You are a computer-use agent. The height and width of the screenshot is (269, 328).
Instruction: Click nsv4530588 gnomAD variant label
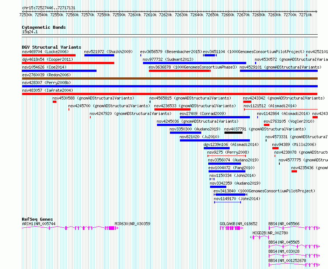coord(93,98)
